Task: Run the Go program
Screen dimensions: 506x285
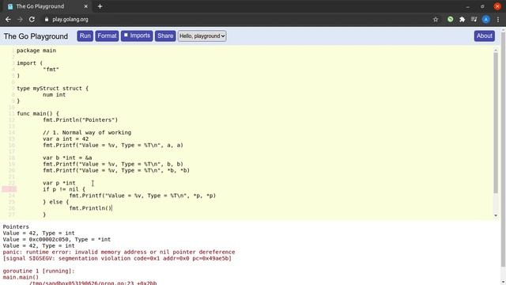Action: [x=85, y=36]
